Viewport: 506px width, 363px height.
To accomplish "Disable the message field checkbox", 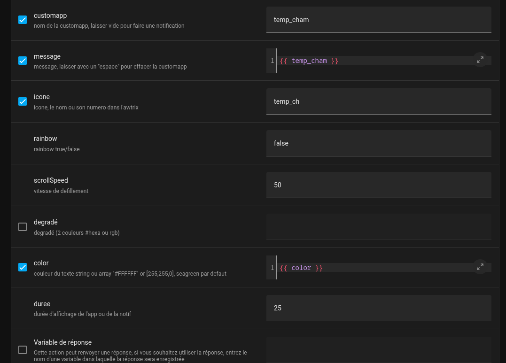I will [23, 61].
